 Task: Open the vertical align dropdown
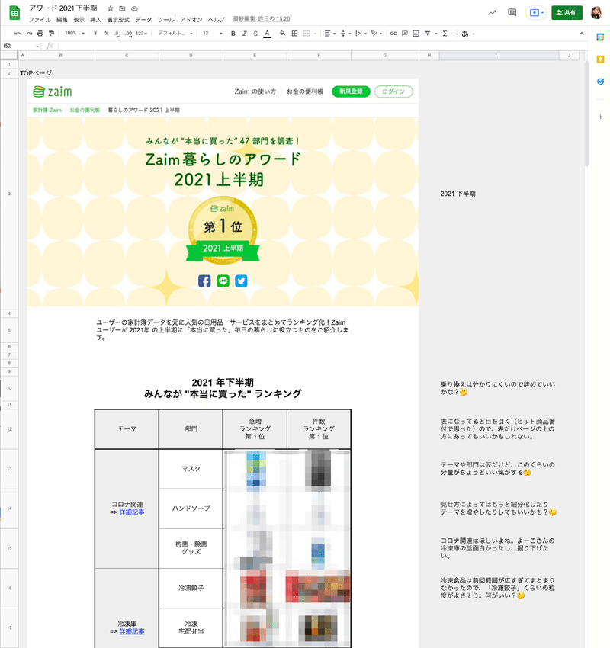pos(345,34)
